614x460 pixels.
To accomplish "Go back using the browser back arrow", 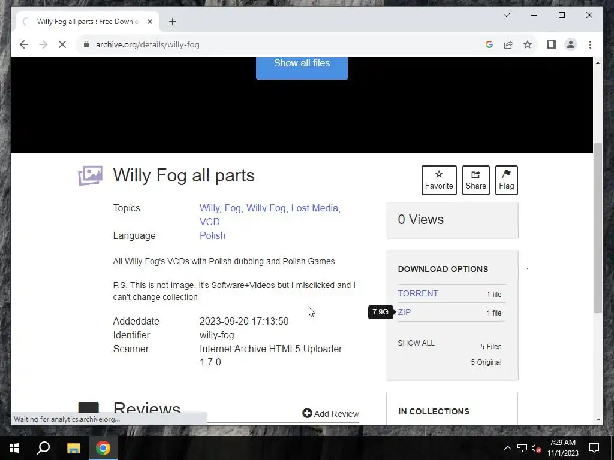I will pyautogui.click(x=24, y=44).
